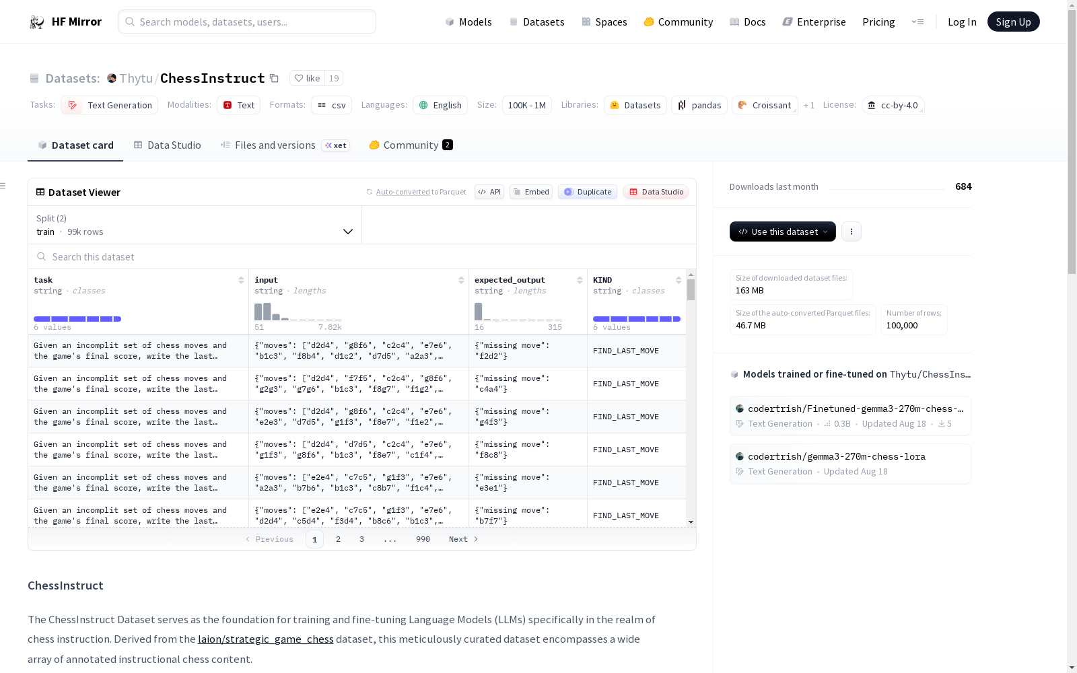This screenshot has width=1077, height=673.
Task: Click the three-dot menu next to Use this dataset
Action: pos(852,232)
